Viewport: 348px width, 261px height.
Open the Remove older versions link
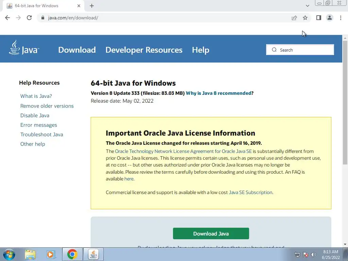[x=47, y=106]
